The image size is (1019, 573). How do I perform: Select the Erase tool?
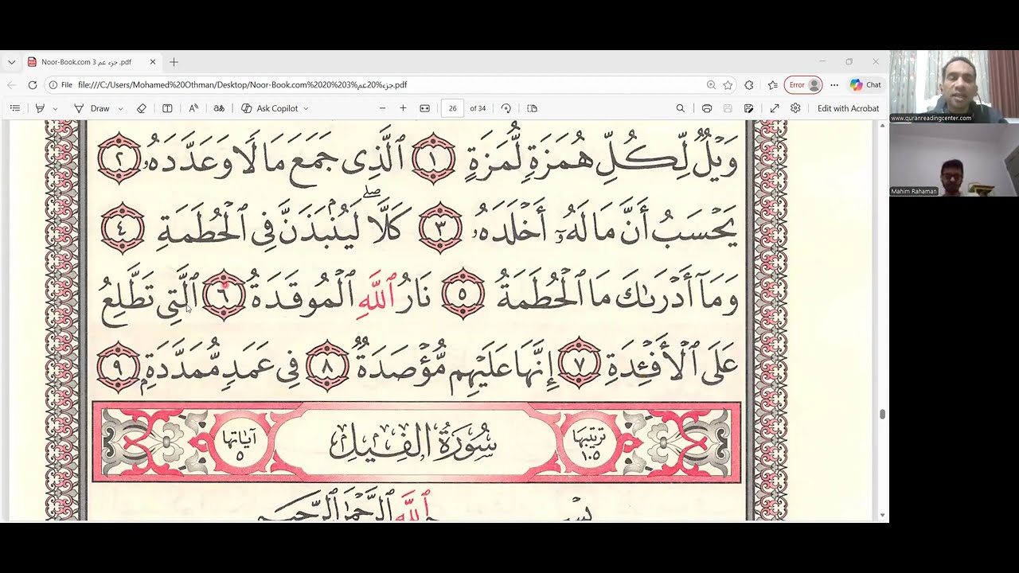pyautogui.click(x=142, y=108)
